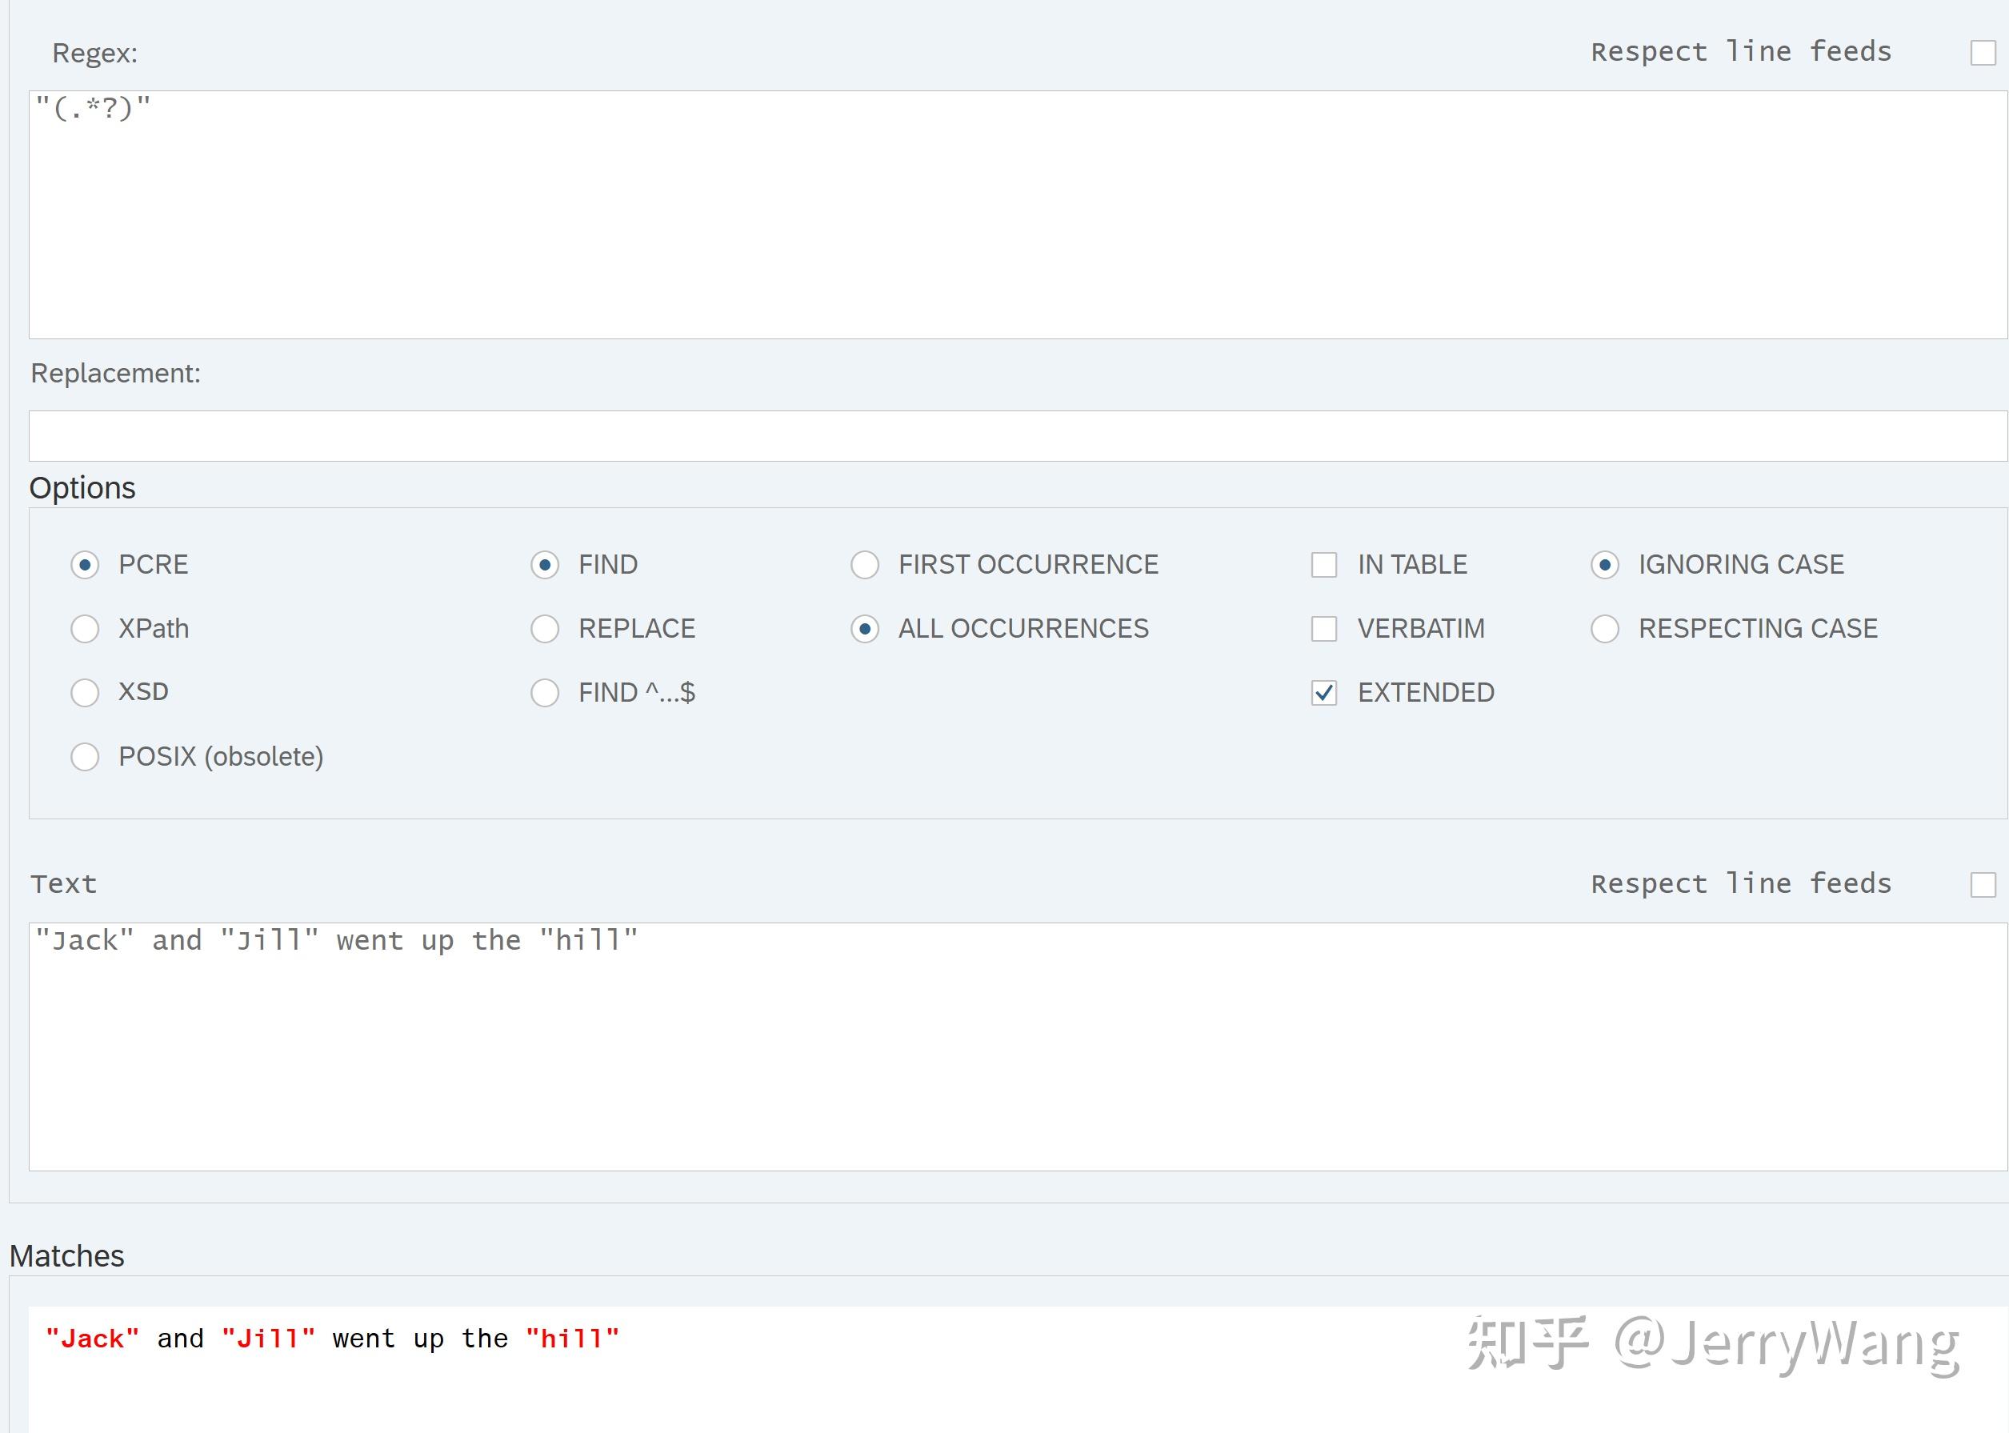Select the FIND operation radio

pos(544,565)
